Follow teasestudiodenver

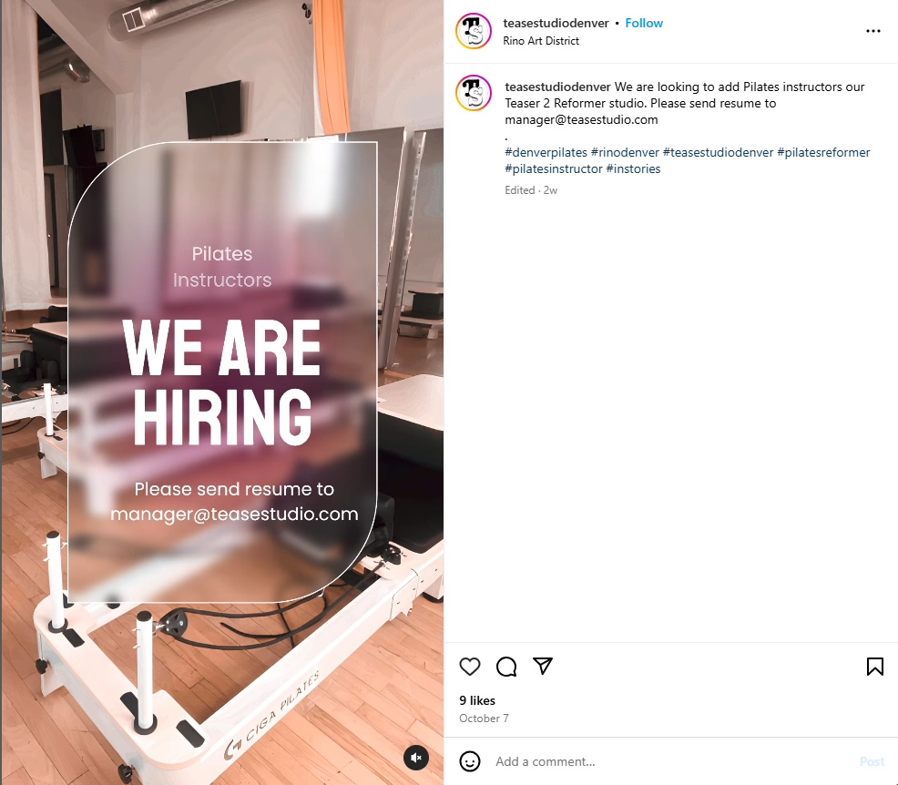pyautogui.click(x=644, y=23)
